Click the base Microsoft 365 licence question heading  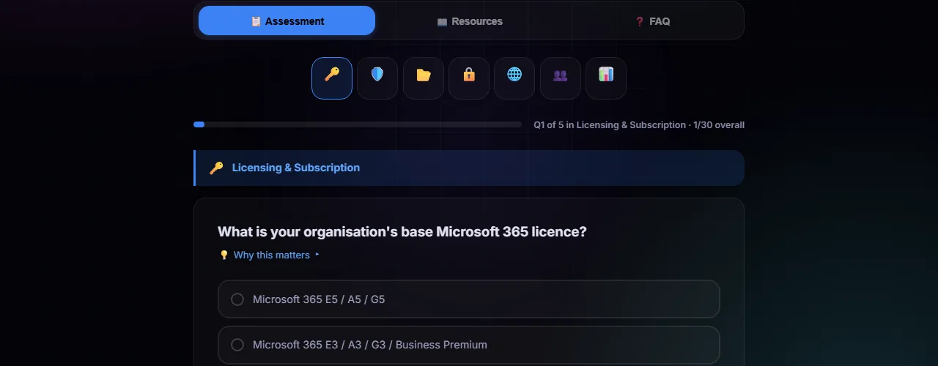click(402, 232)
